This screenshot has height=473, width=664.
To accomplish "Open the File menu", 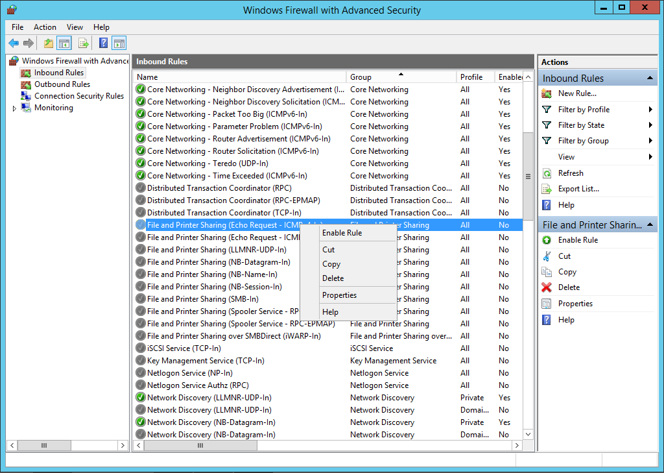I will pos(18,27).
